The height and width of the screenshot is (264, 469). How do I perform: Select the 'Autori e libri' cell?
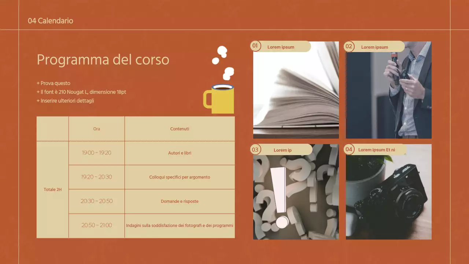click(x=180, y=153)
